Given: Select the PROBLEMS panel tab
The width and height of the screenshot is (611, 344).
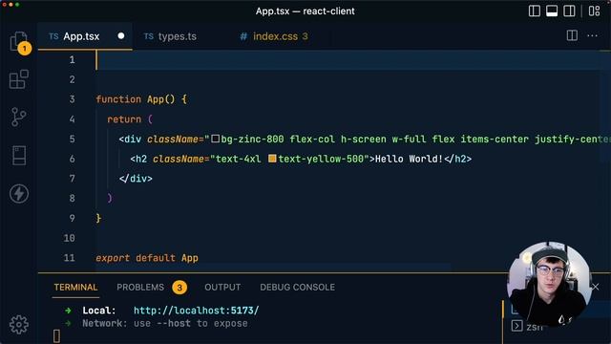Looking at the screenshot, I should (x=140, y=288).
